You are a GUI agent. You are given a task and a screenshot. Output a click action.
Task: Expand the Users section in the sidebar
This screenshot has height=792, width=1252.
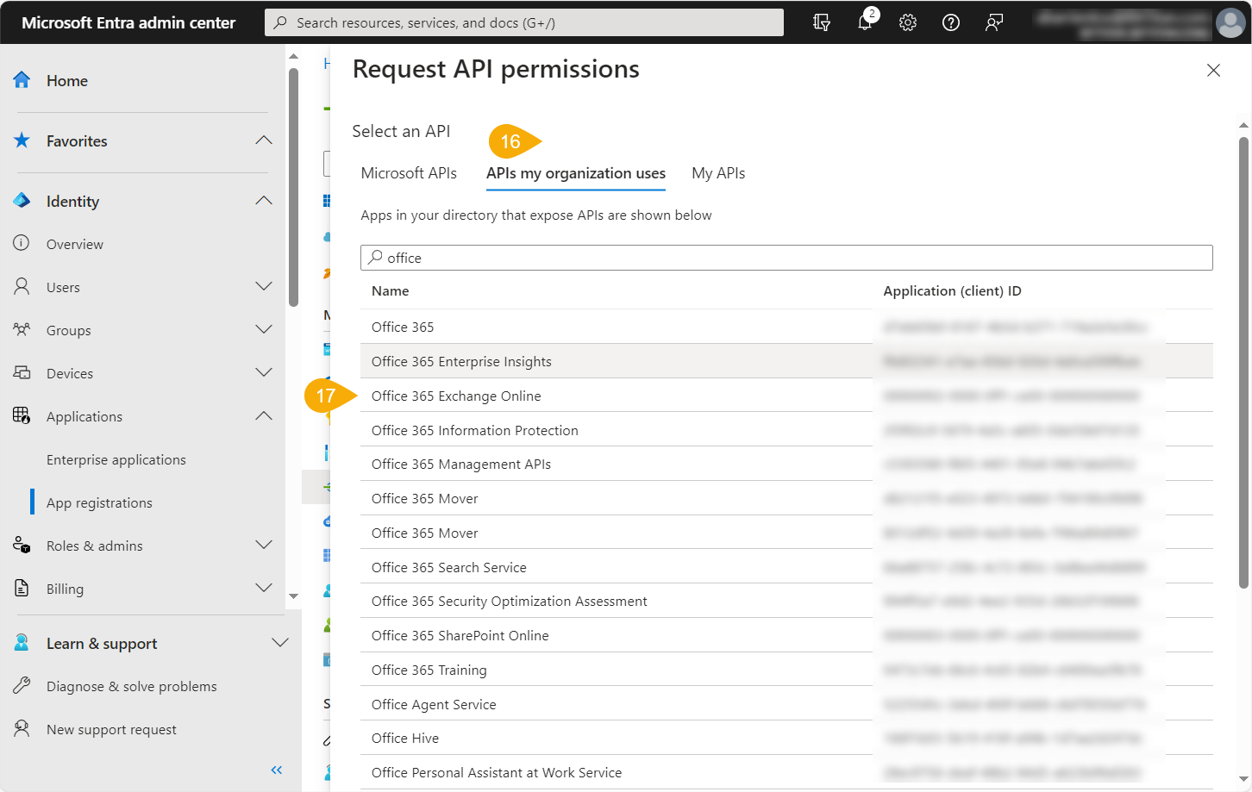(x=263, y=286)
